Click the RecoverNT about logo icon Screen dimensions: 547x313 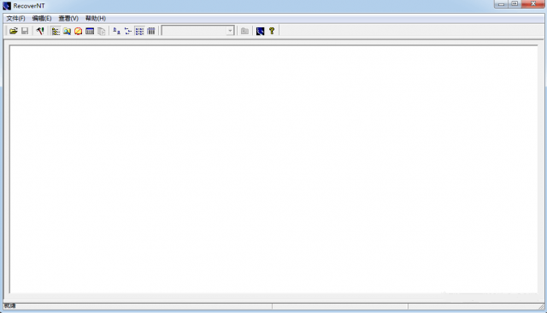pos(260,31)
